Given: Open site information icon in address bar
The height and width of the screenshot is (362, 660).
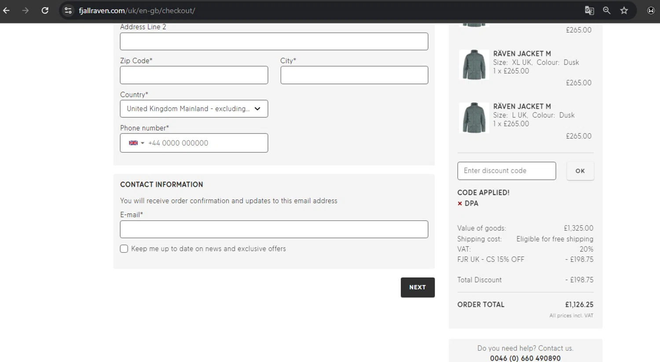Looking at the screenshot, I should point(68,11).
